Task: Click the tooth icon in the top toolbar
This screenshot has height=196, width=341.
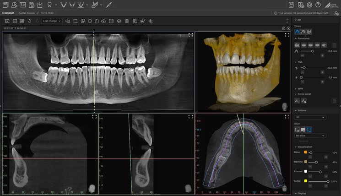Action: [50, 5]
